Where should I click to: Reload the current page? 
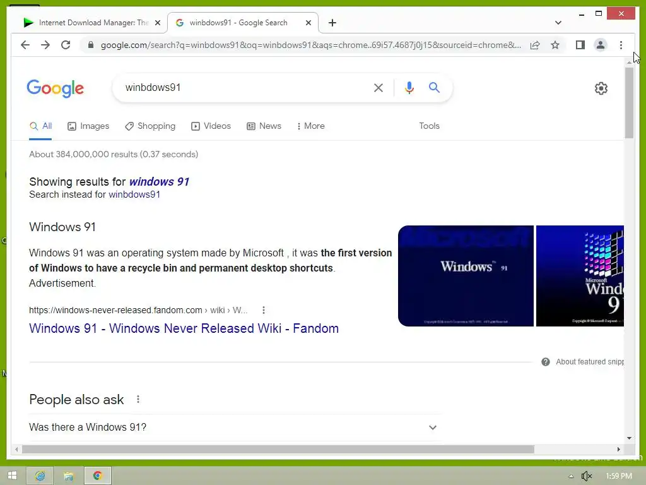66,45
